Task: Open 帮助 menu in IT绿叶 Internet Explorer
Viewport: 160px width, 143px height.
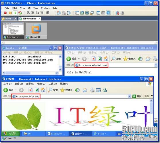Action: pyautogui.click(x=64, y=84)
